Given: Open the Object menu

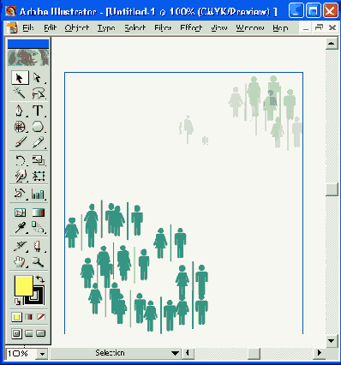Looking at the screenshot, I should pyautogui.click(x=76, y=27).
